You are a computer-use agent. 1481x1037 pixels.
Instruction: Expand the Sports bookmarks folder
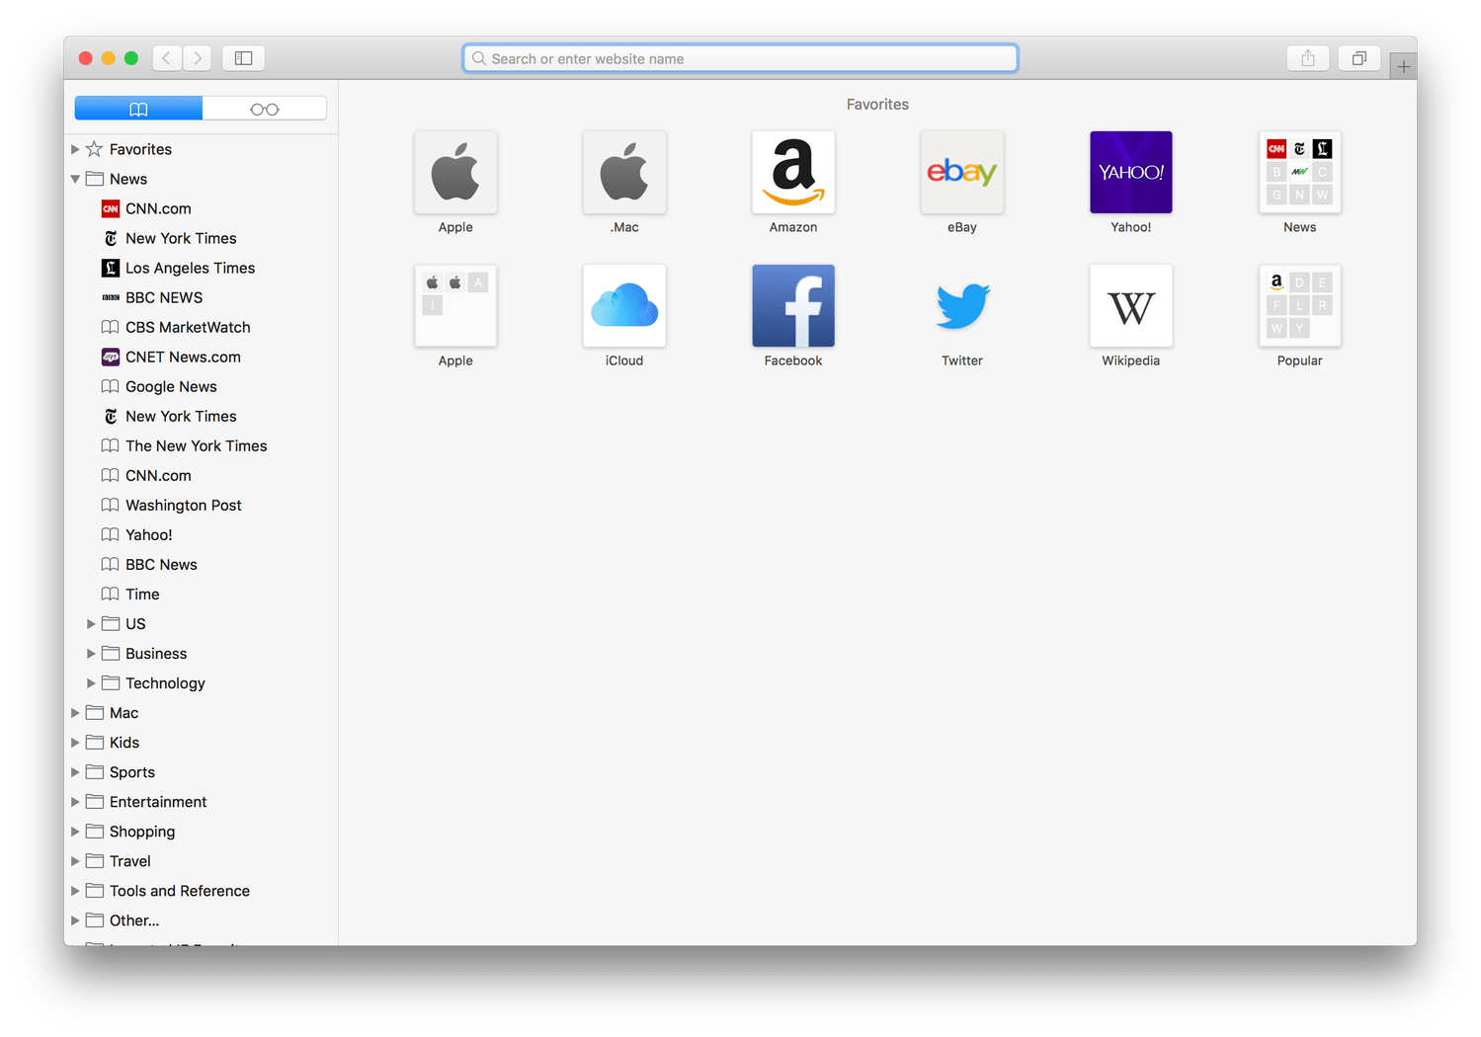click(75, 771)
